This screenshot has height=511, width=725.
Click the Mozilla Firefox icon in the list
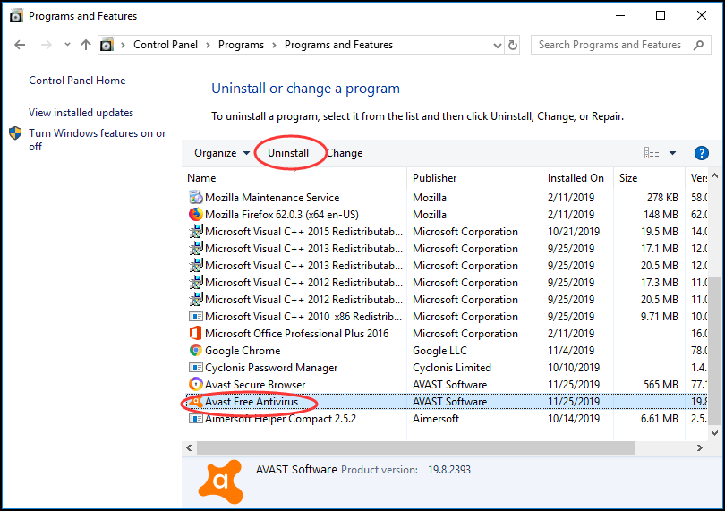[x=196, y=215]
